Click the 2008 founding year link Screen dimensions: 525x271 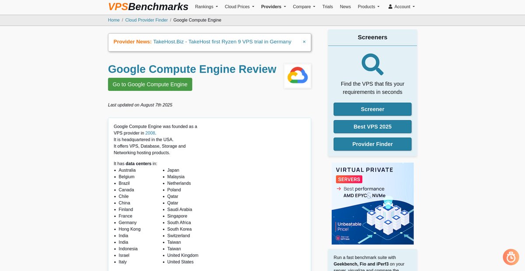coord(150,133)
